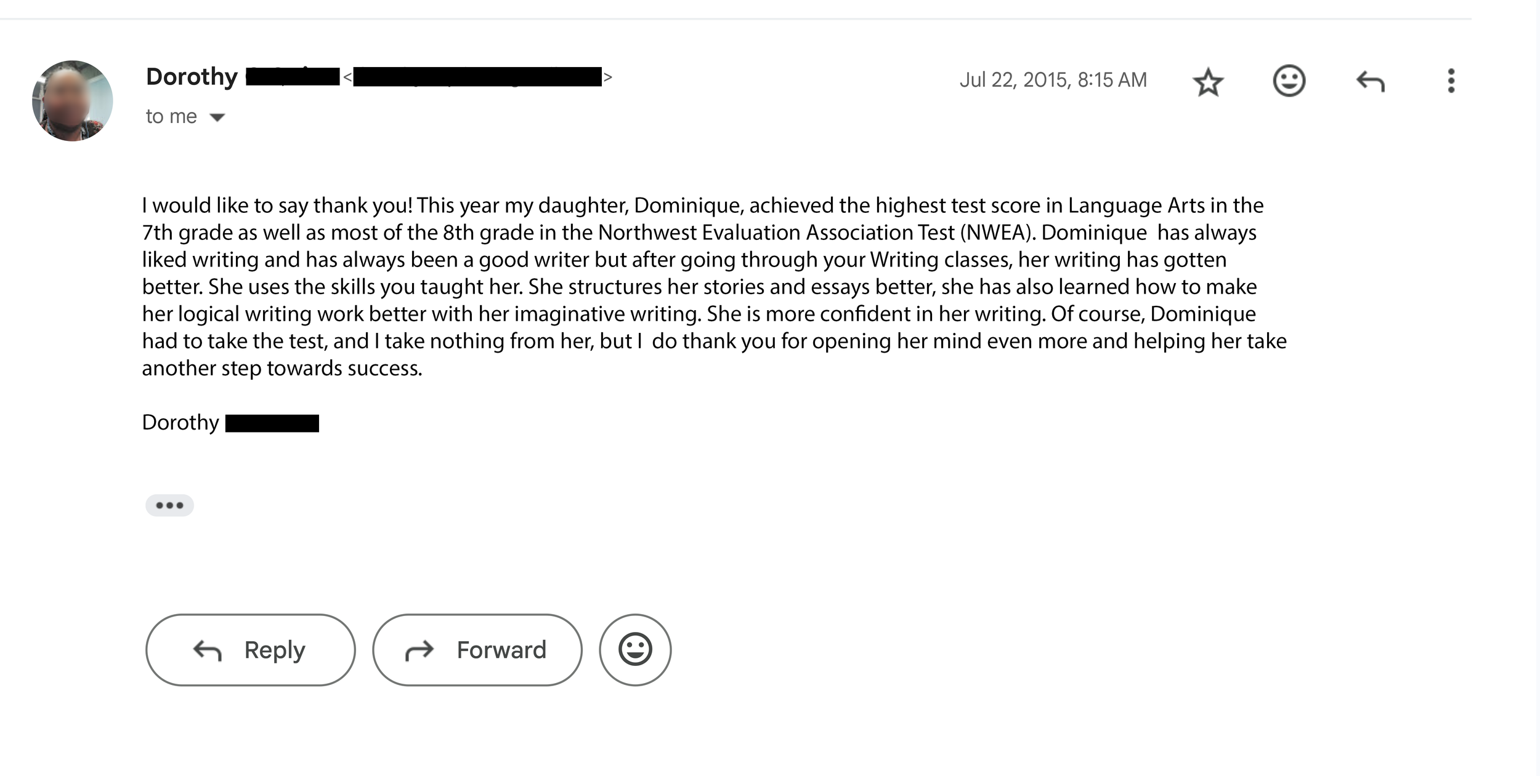
Task: Click the opening line 'I would like to say thank you!'
Action: tap(277, 206)
